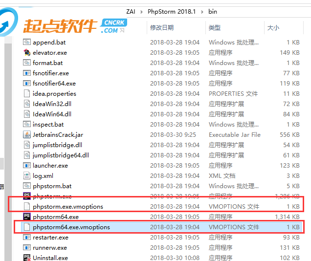Sort by 大小 column header
The height and width of the screenshot is (261, 311).
click(273, 27)
